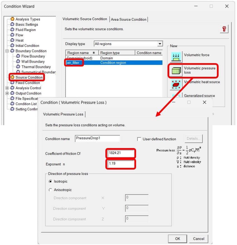Click the gear icon beside Setting Confirmation
Image resolution: width=237 pixels, height=245 pixels.
click(12, 109)
